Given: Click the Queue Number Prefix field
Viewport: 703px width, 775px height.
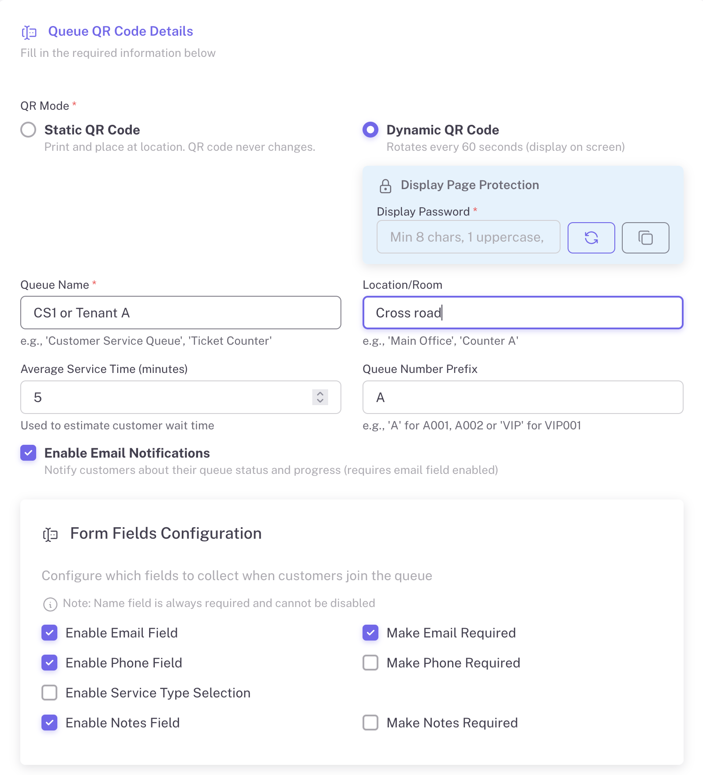Looking at the screenshot, I should click(523, 397).
